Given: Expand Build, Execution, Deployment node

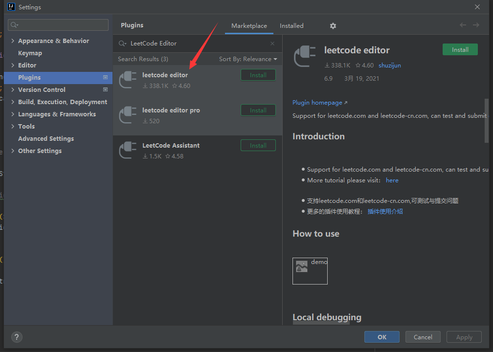Looking at the screenshot, I should pyautogui.click(x=13, y=102).
